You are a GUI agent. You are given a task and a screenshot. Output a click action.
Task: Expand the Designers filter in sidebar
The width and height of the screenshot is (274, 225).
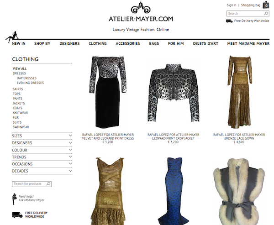tap(42, 143)
